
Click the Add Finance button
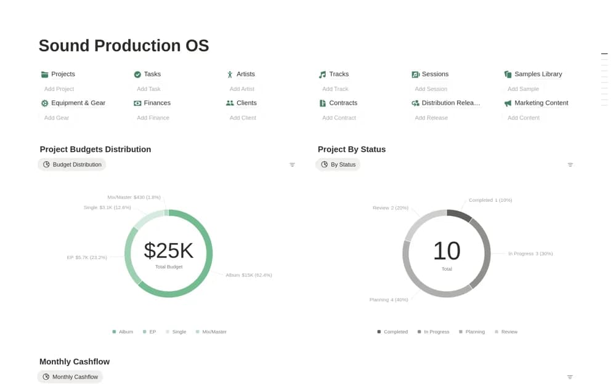click(x=153, y=118)
